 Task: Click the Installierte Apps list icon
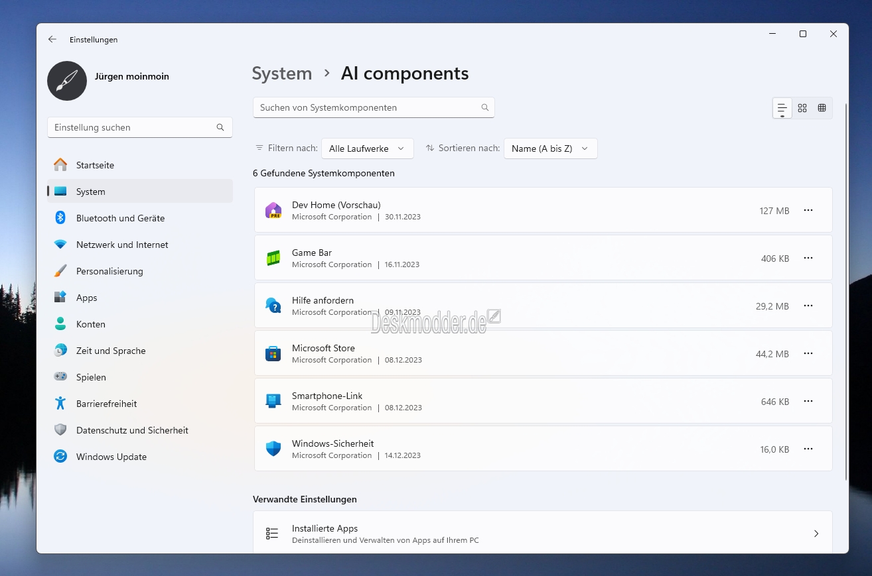tap(272, 534)
